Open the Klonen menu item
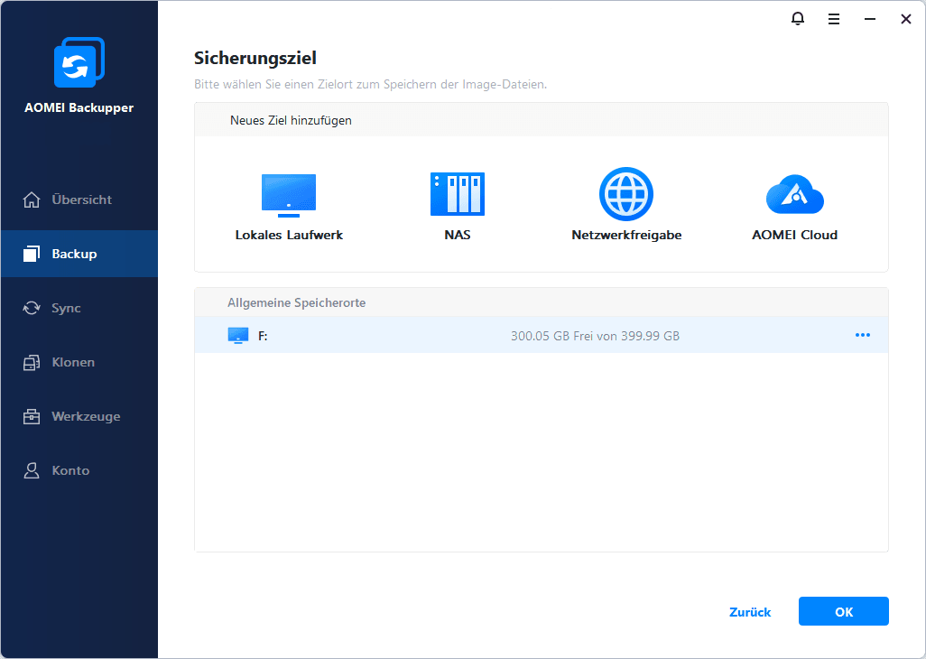This screenshot has width=926, height=659. pyautogui.click(x=79, y=363)
